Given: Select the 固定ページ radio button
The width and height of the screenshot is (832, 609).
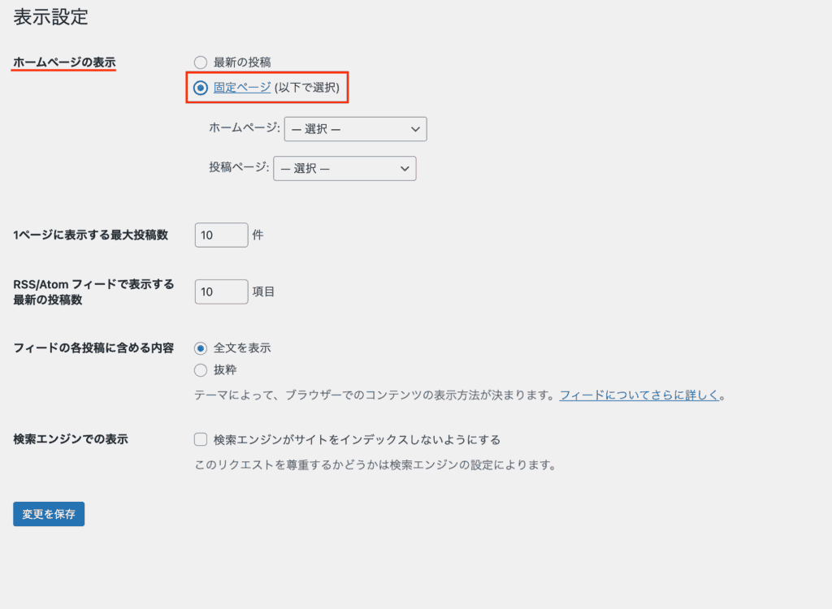Looking at the screenshot, I should click(x=201, y=88).
